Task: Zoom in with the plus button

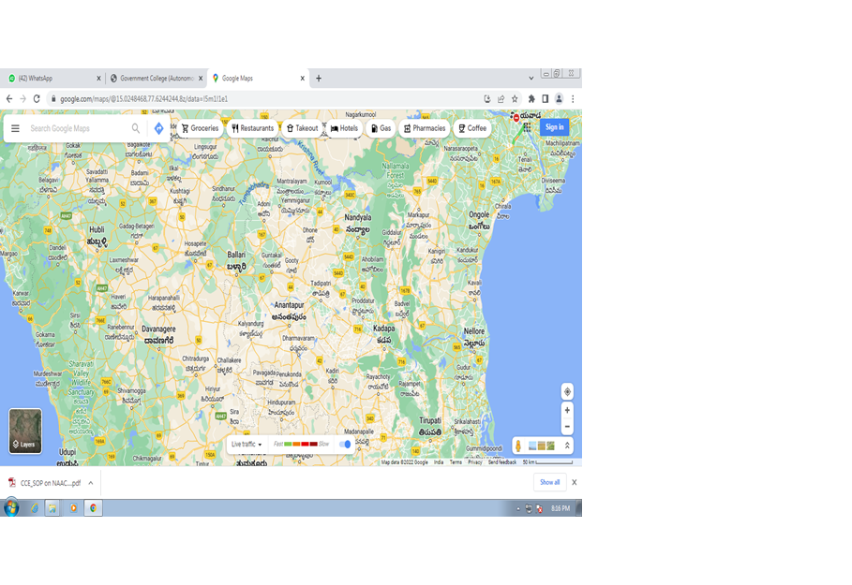Action: tap(567, 410)
